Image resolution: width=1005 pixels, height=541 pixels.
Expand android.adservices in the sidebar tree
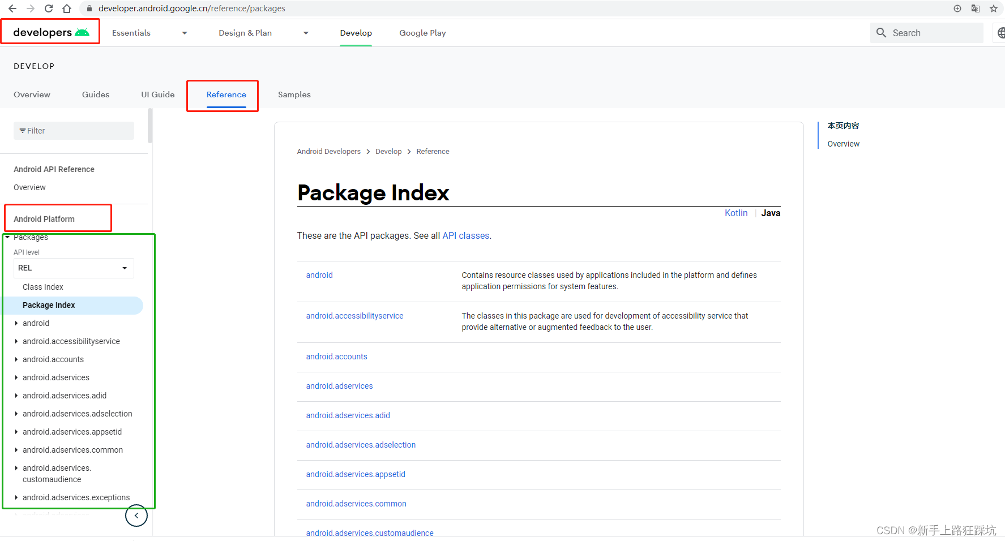(x=16, y=377)
